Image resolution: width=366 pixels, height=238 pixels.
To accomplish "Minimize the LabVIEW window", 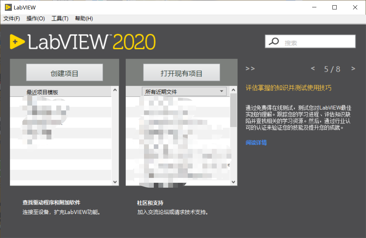I will coord(314,7).
